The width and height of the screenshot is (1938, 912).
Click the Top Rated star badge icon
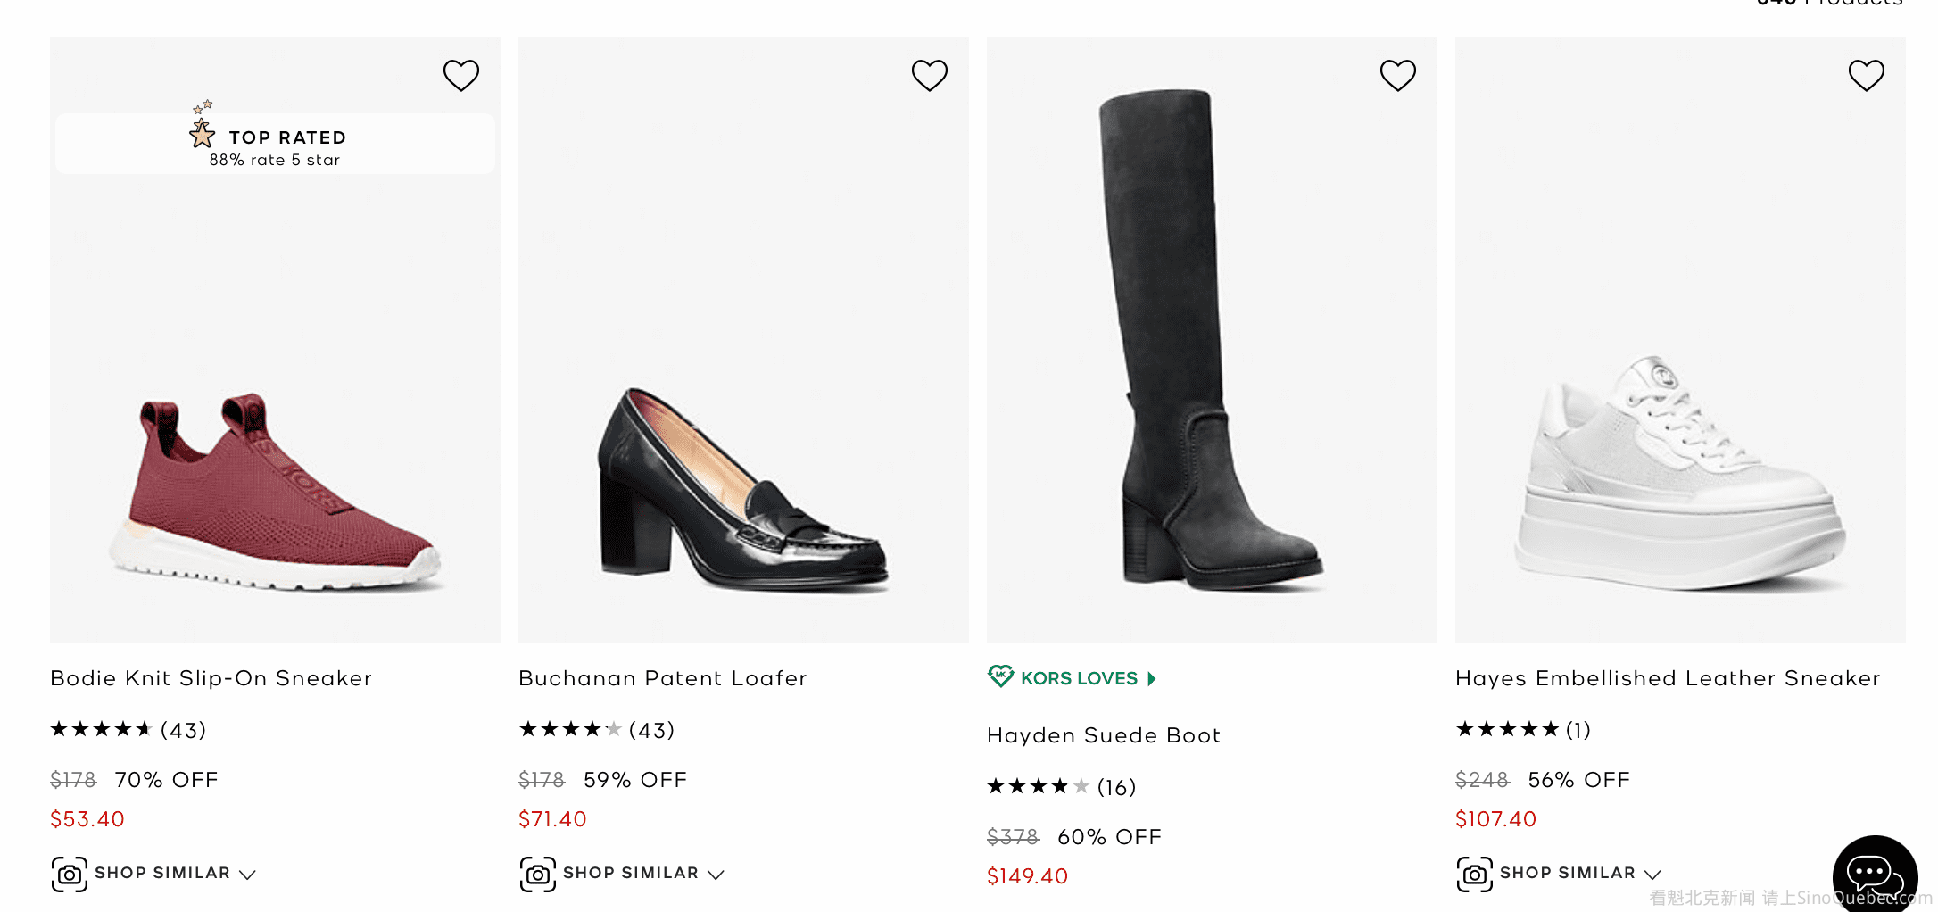(203, 132)
